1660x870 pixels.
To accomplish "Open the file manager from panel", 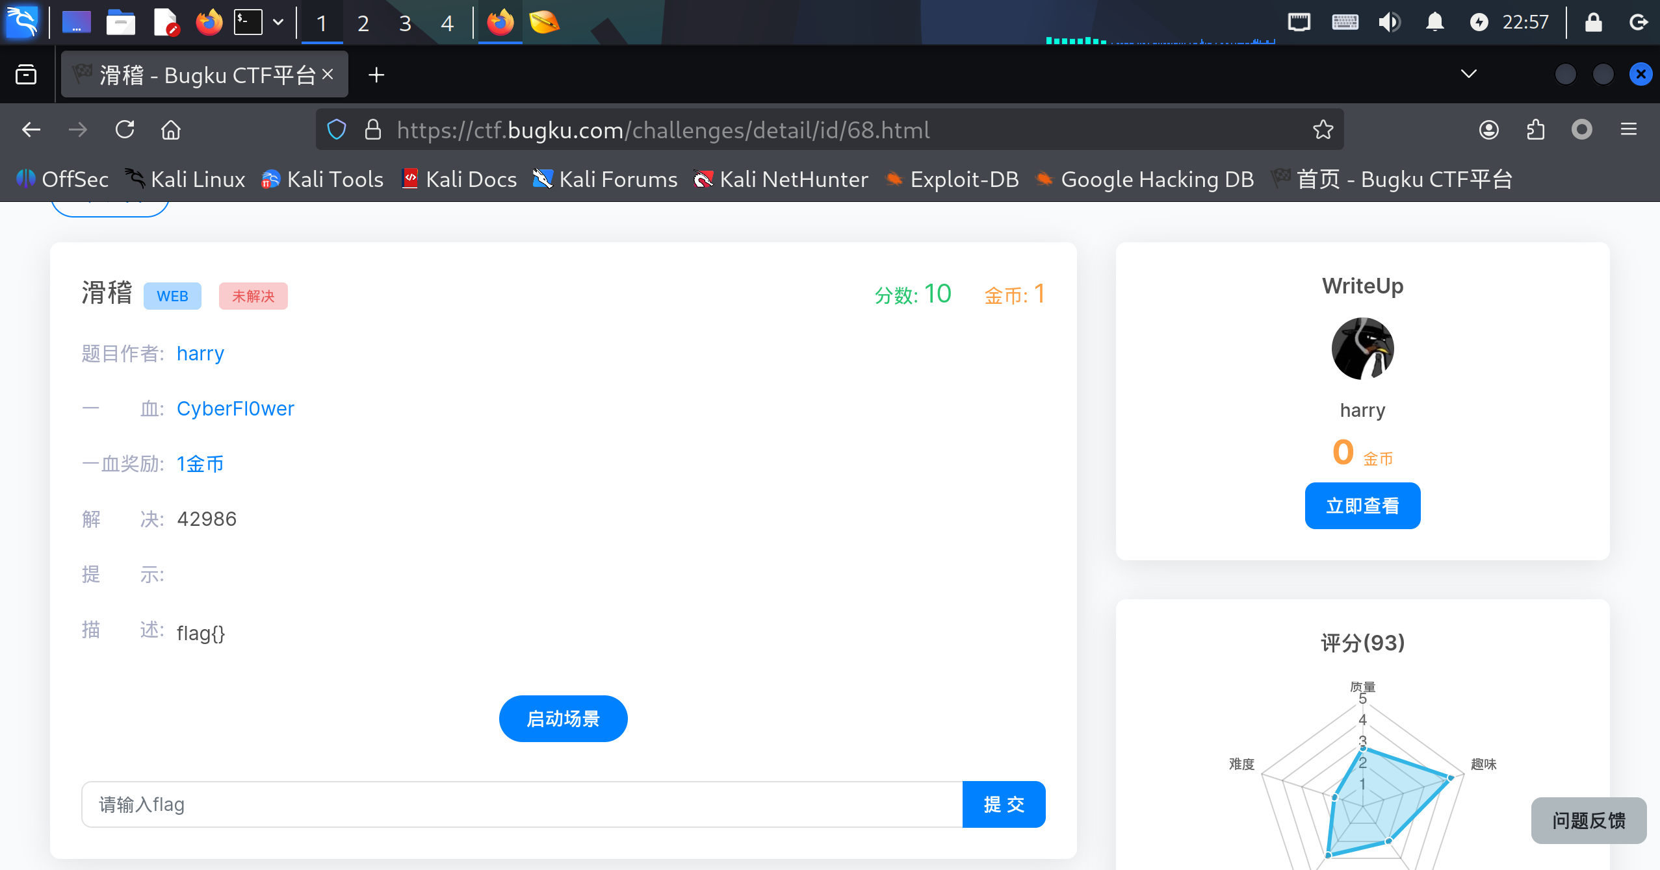I will pyautogui.click(x=121, y=23).
